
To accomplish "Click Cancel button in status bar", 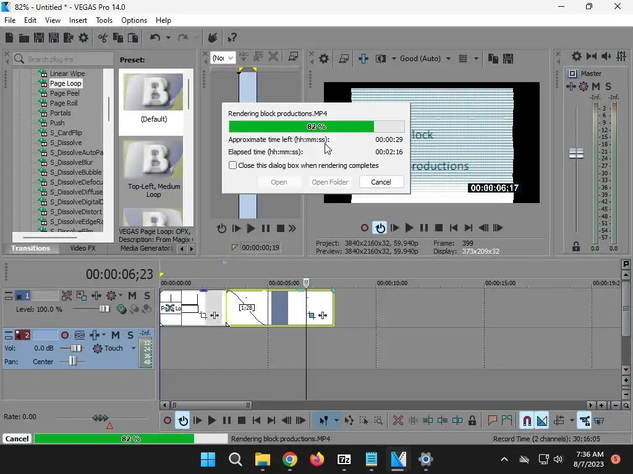I will pyautogui.click(x=17, y=439).
